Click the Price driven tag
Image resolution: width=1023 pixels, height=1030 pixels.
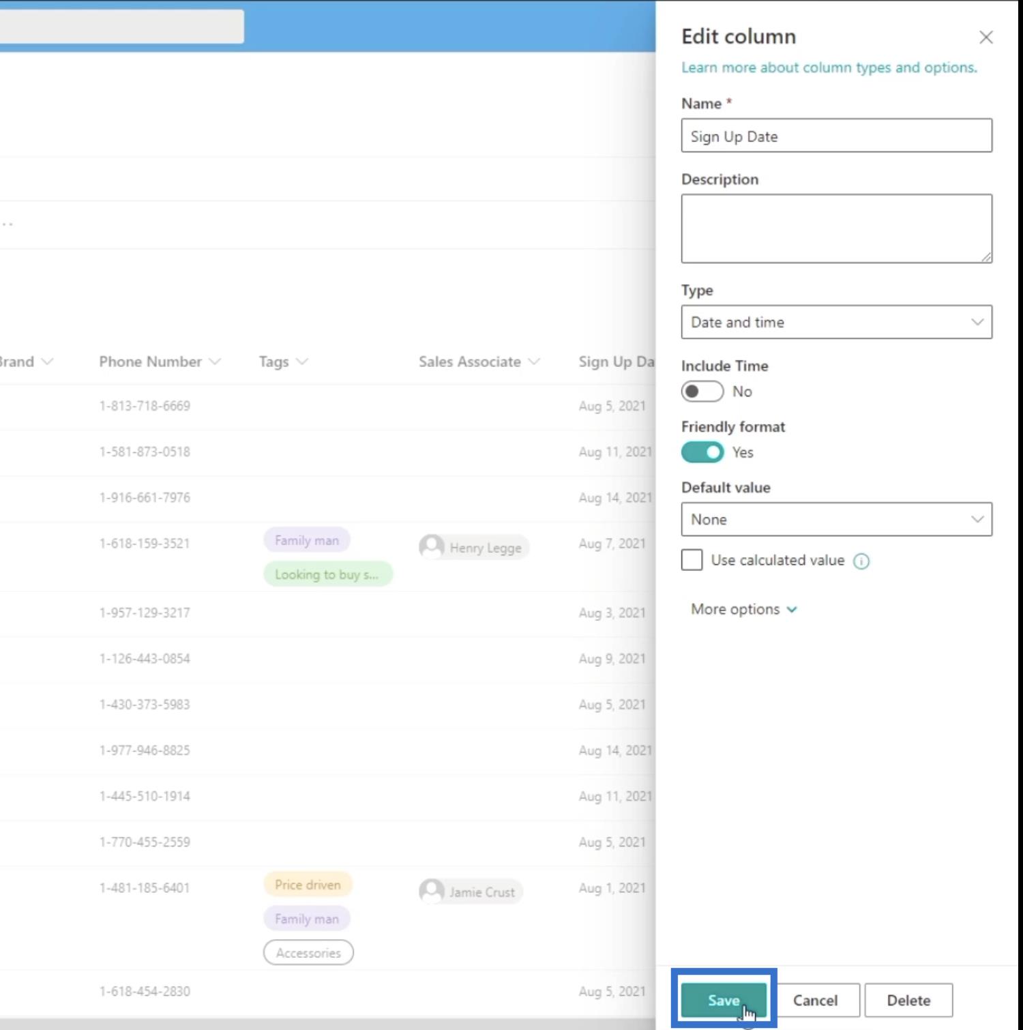[x=308, y=885]
